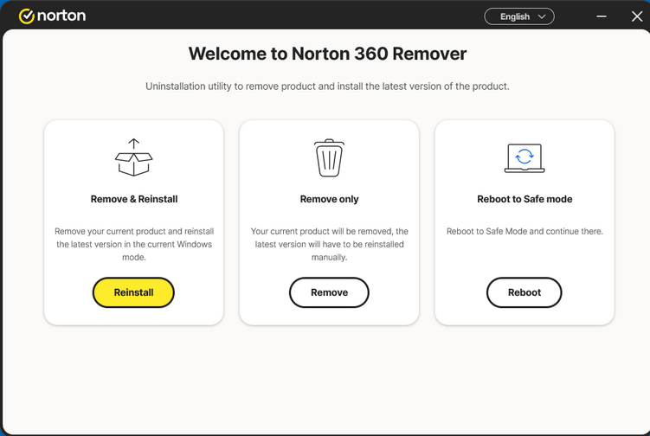Click the chevron arrow beside English
The width and height of the screenshot is (650, 436).
(543, 16)
